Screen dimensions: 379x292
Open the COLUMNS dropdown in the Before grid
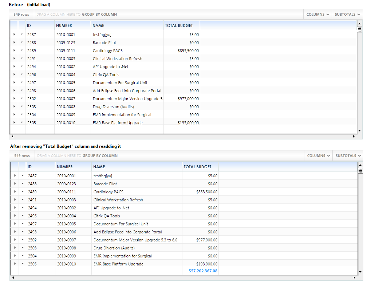click(x=318, y=15)
